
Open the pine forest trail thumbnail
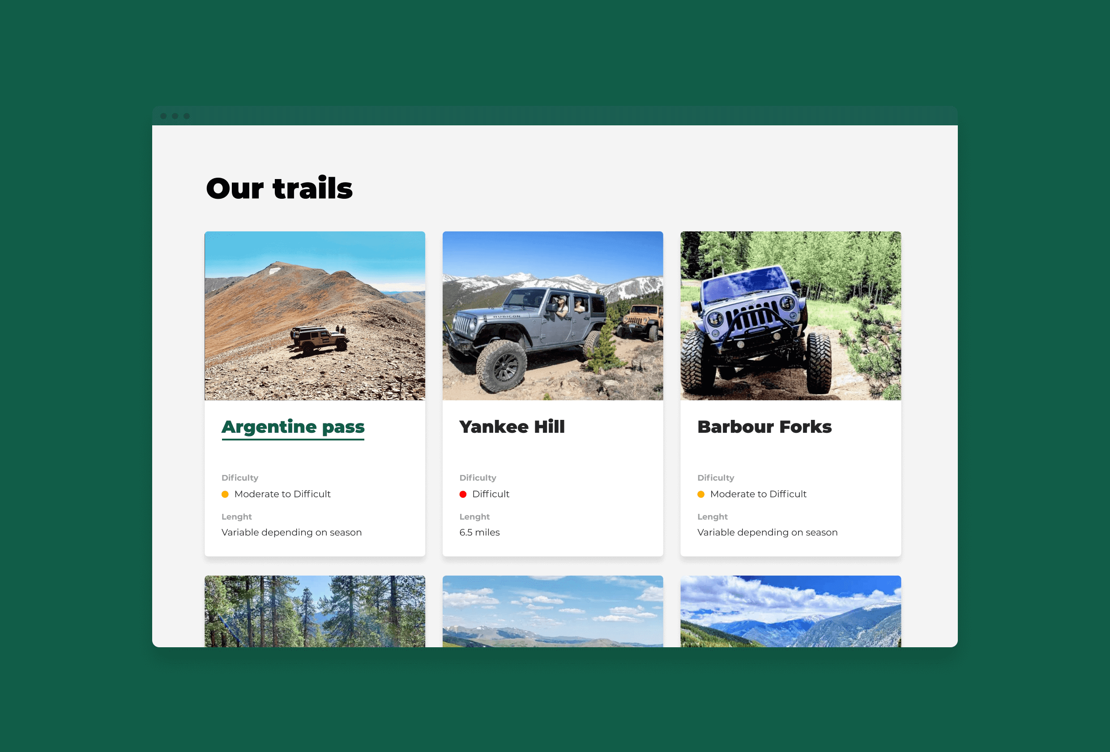point(315,611)
